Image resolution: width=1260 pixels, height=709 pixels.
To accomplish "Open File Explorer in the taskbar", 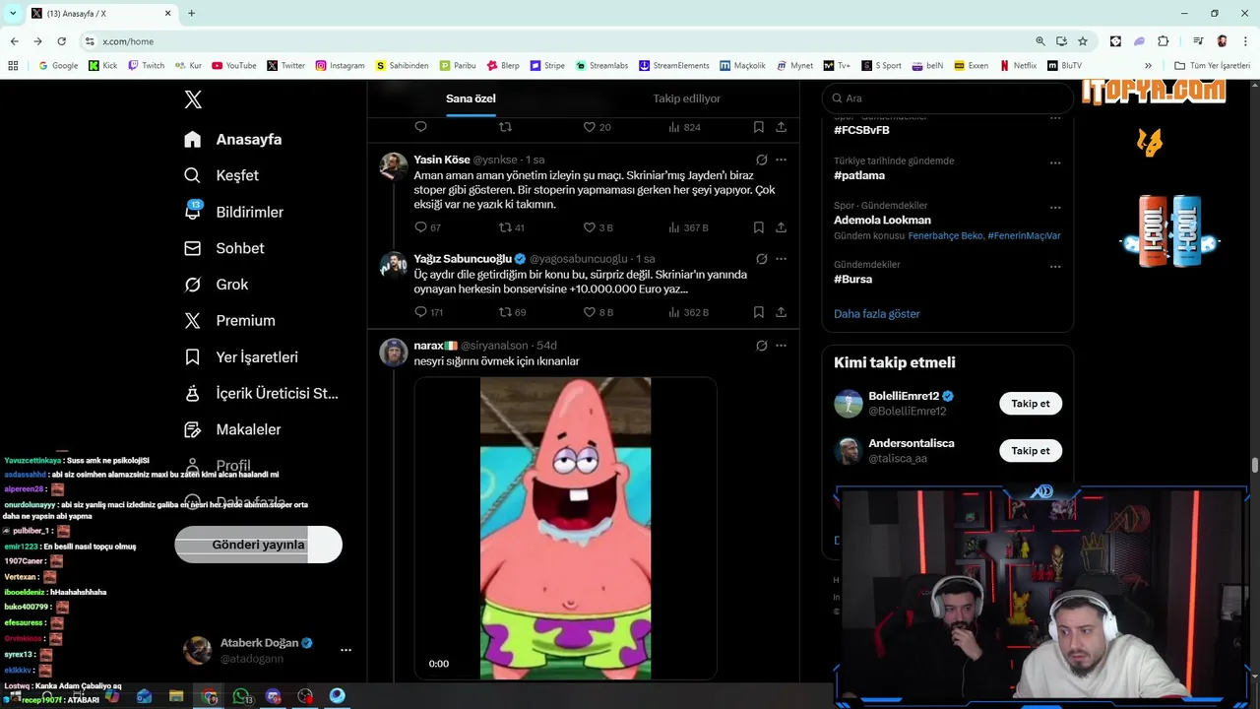I will click(176, 696).
